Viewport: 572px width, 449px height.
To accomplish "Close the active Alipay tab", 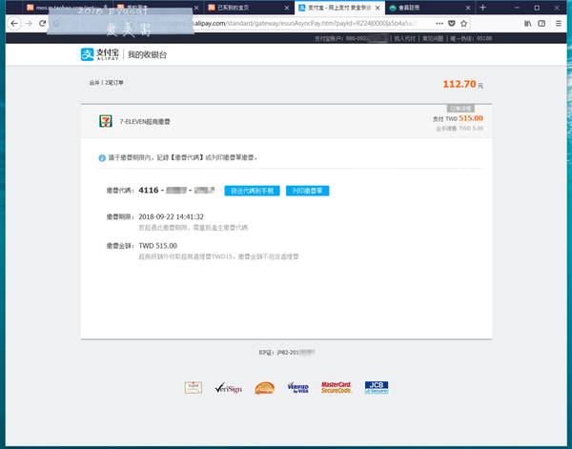I will pos(378,8).
